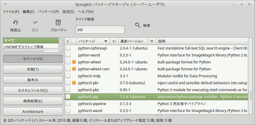Select the python3-mdp package name
Image resolution: width=255 pixels, height=125 pixels.
(89, 76)
